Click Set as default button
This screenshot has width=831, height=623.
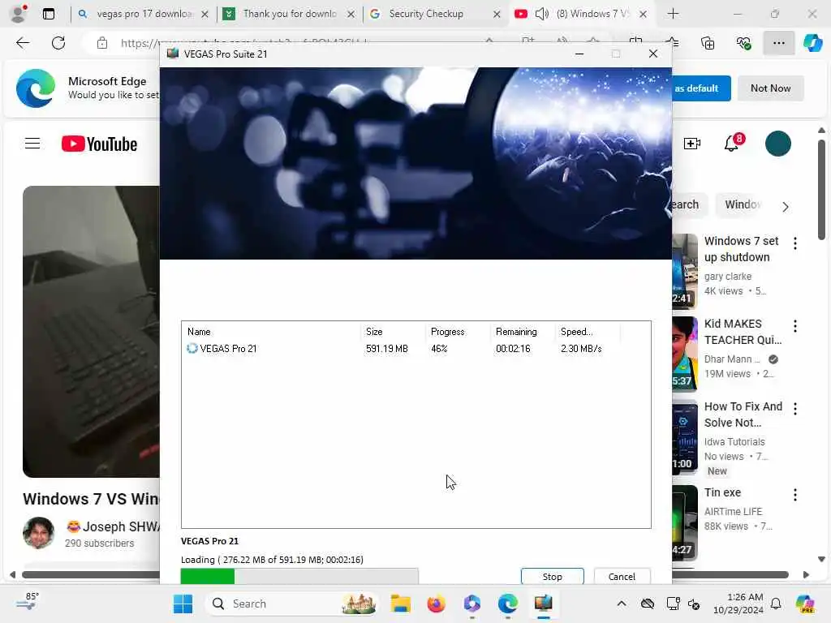[700, 88]
